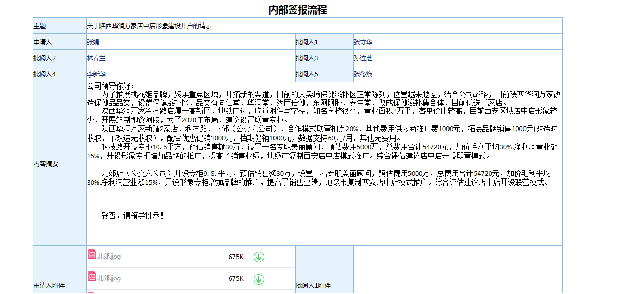636x294 pixels.
Task: Click the 公司领导你好 greeting line
Action: (x=110, y=86)
